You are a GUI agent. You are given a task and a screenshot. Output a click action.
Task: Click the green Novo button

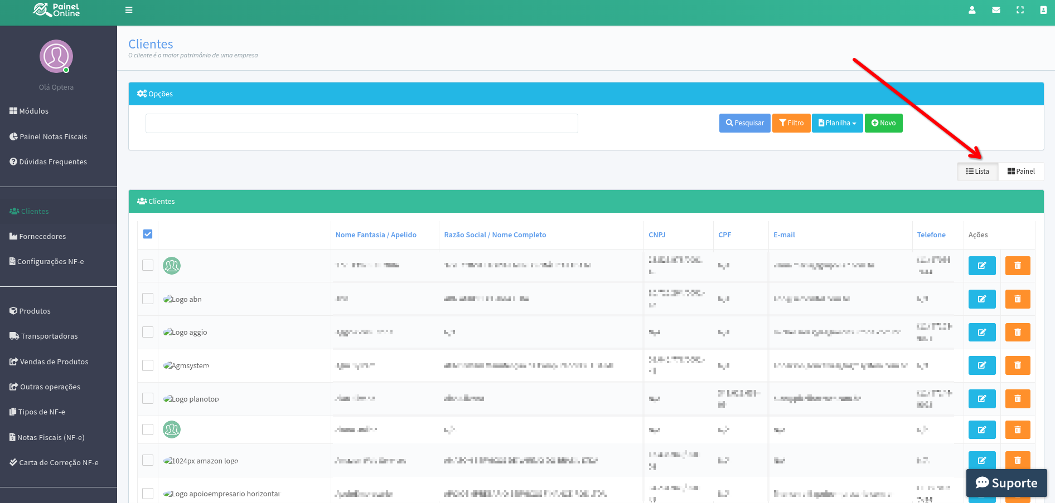click(883, 123)
